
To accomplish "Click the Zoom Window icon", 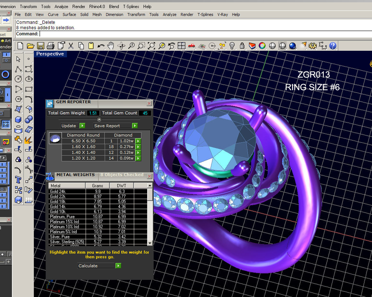I will click(141, 46).
